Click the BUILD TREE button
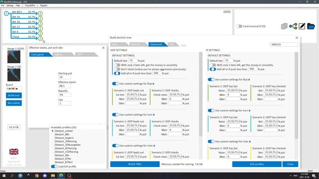 coord(135,164)
